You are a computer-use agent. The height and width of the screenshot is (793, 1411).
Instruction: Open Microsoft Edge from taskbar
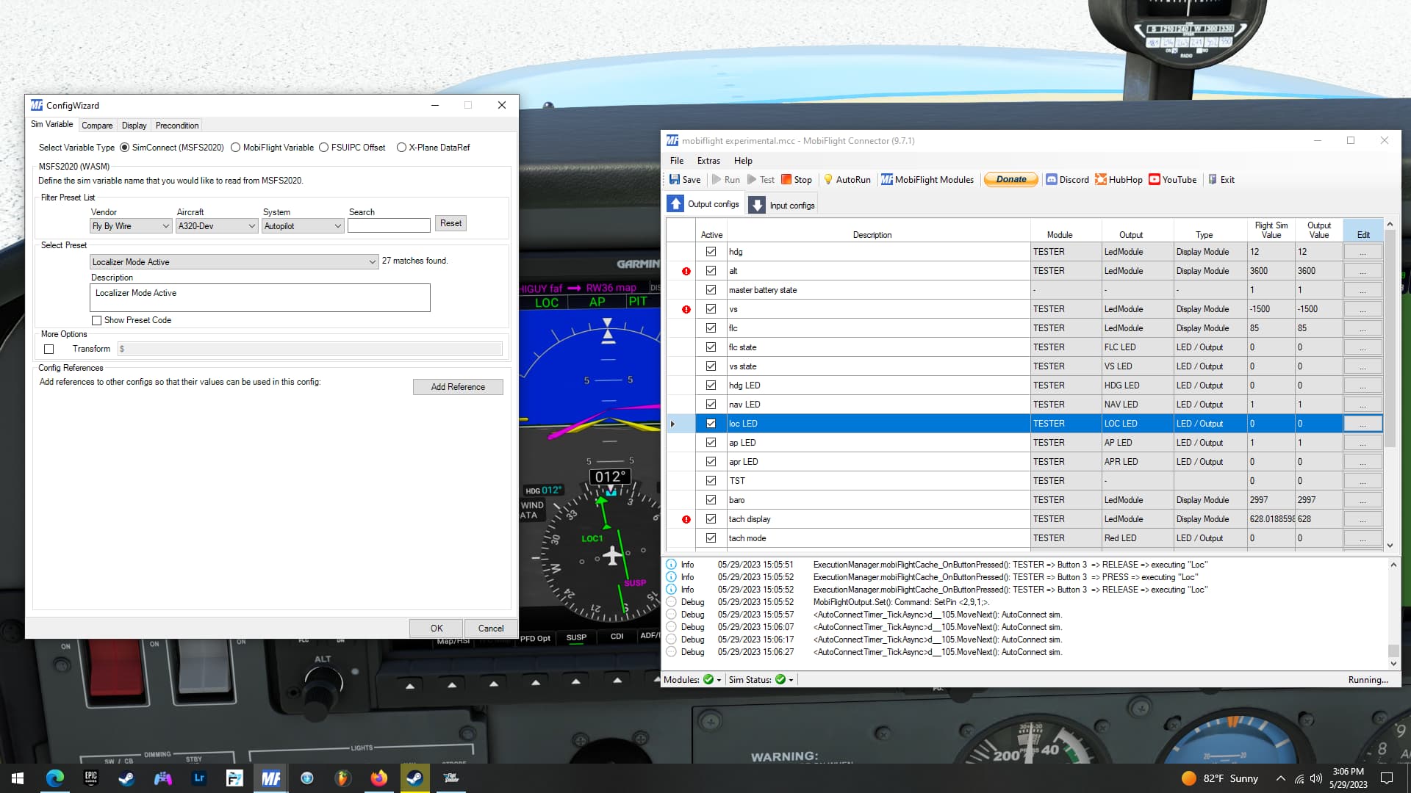(54, 778)
